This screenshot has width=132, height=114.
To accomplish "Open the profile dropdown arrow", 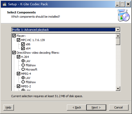I will [x=118, y=30].
